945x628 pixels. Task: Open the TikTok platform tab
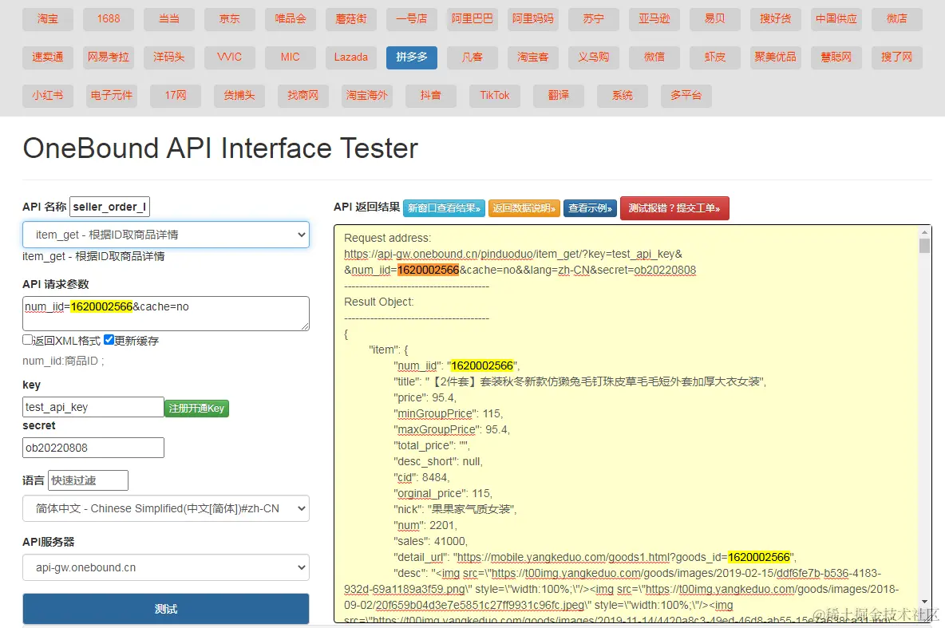[x=495, y=95]
